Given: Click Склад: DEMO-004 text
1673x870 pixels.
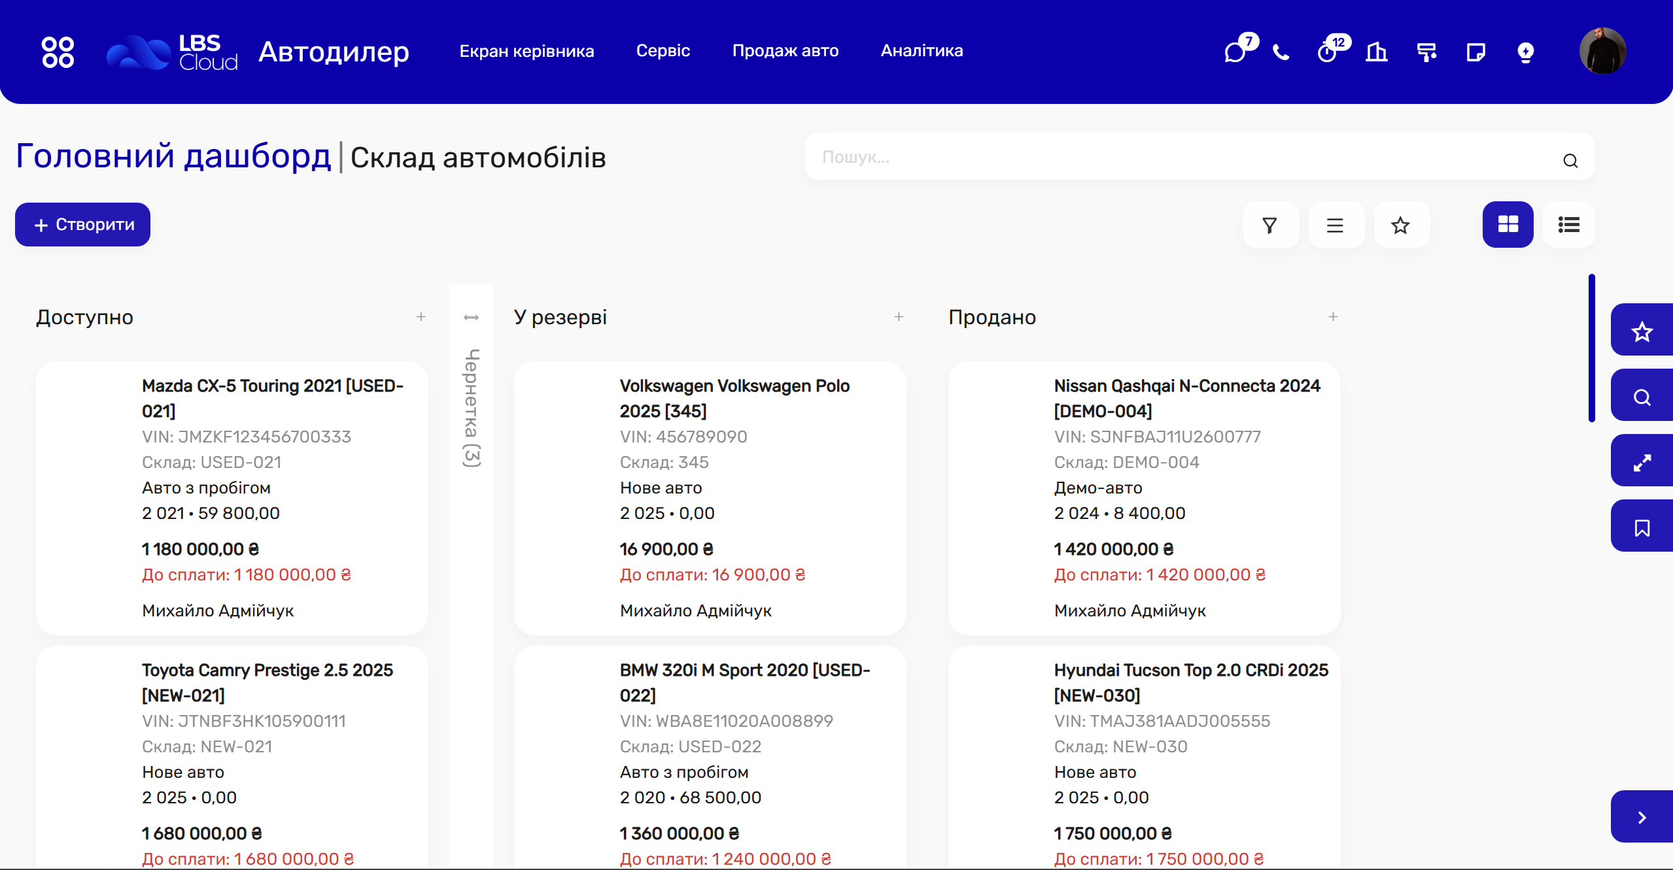Looking at the screenshot, I should click(1127, 462).
